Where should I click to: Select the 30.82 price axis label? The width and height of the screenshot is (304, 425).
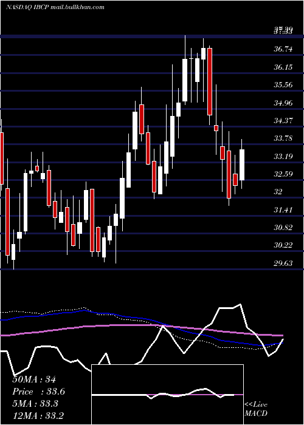coord(283,228)
